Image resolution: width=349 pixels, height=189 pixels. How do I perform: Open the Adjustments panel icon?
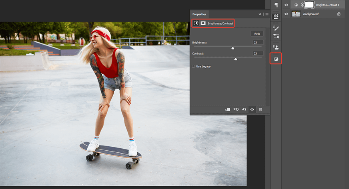tap(276, 59)
